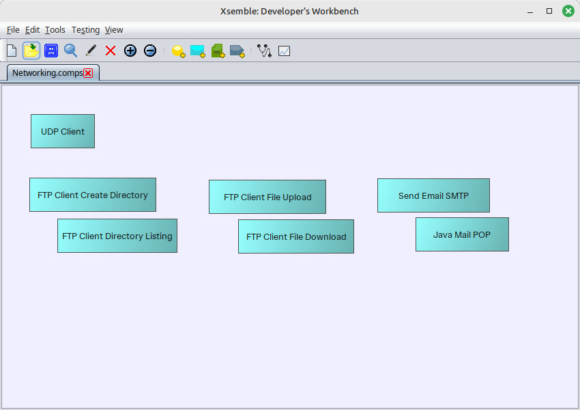Zoom out with the minus circle icon
Viewport: 580px width, 410px height.
click(x=150, y=51)
